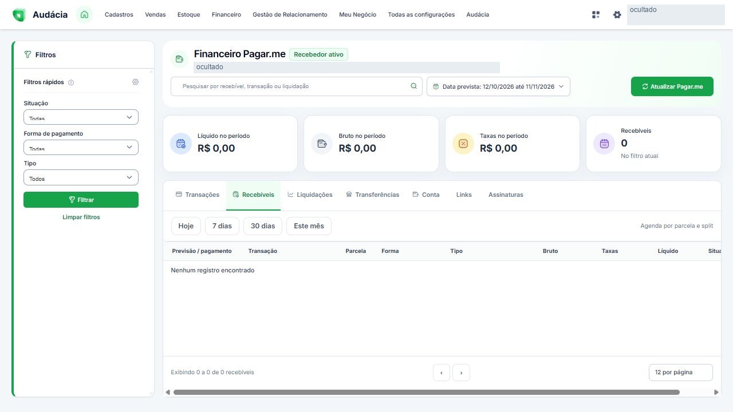Click Exibindo 0 a 0 de 0 recebíveis
This screenshot has width=733, height=412.
(212, 373)
